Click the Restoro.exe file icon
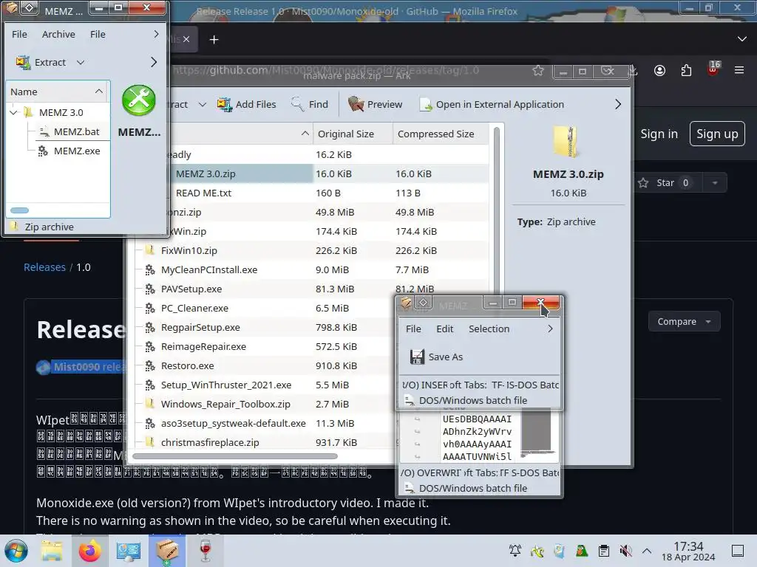The width and height of the screenshot is (757, 567). [150, 366]
